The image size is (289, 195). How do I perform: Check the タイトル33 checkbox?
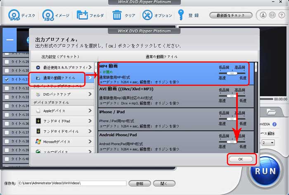pos(7,97)
